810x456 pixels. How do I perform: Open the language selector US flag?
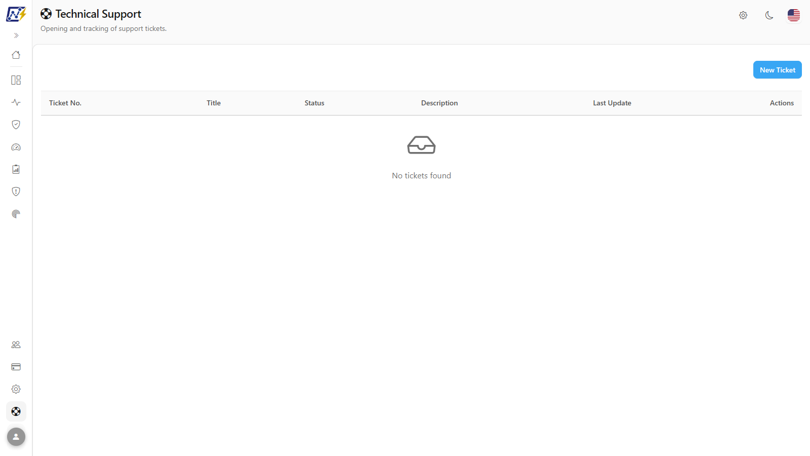pos(794,15)
